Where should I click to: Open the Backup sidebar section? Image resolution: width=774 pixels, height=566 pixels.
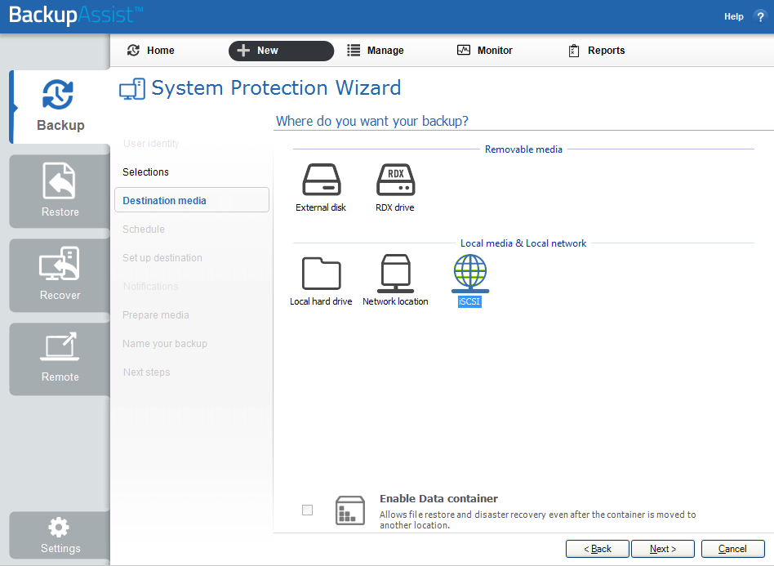tap(60, 107)
